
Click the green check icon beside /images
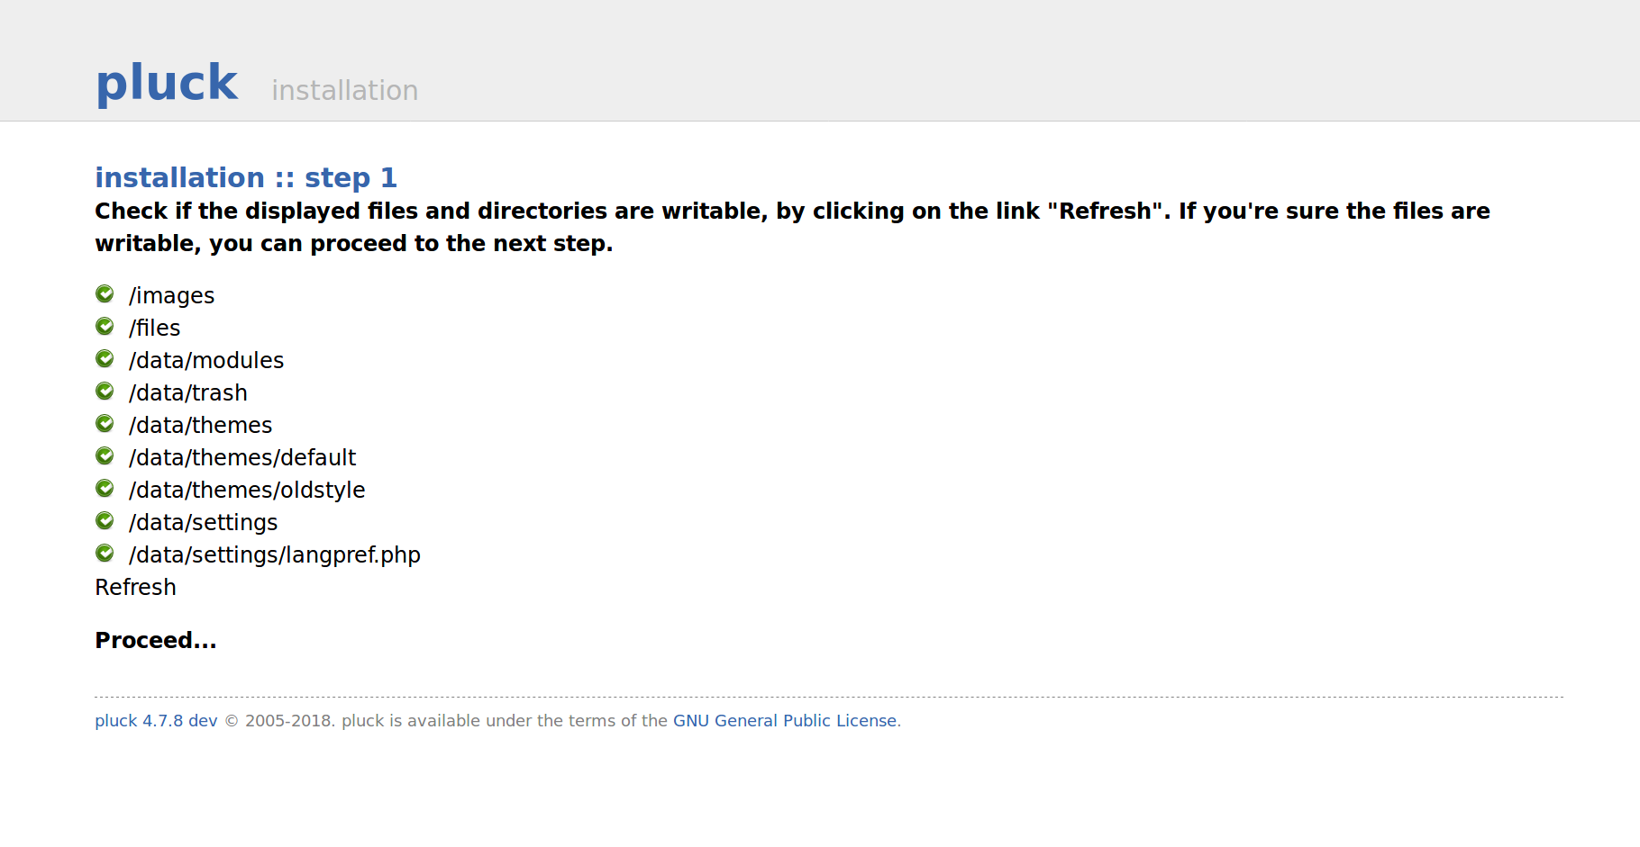click(x=105, y=294)
